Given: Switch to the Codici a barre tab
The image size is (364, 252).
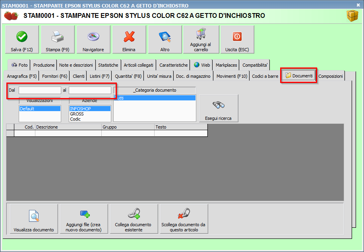Looking at the screenshot, I should click(265, 76).
